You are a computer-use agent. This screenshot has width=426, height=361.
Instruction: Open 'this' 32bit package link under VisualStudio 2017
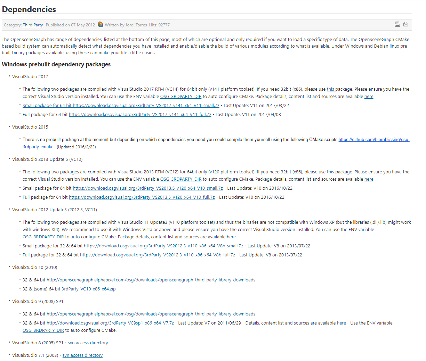click(330, 89)
